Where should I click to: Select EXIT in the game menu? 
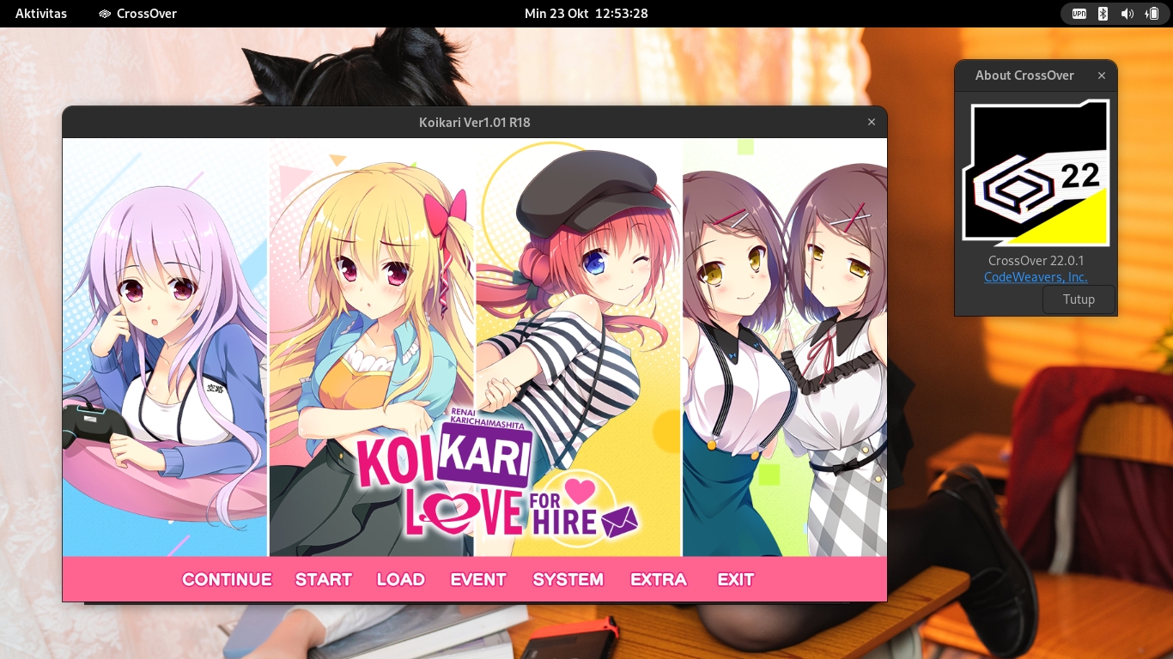736,579
